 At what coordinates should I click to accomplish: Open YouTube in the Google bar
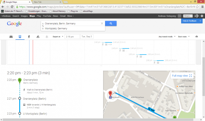point(47,16)
